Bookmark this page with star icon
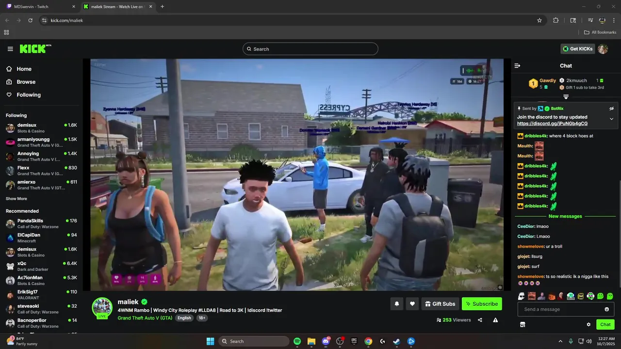Viewport: 621px width, 349px height. (539, 20)
